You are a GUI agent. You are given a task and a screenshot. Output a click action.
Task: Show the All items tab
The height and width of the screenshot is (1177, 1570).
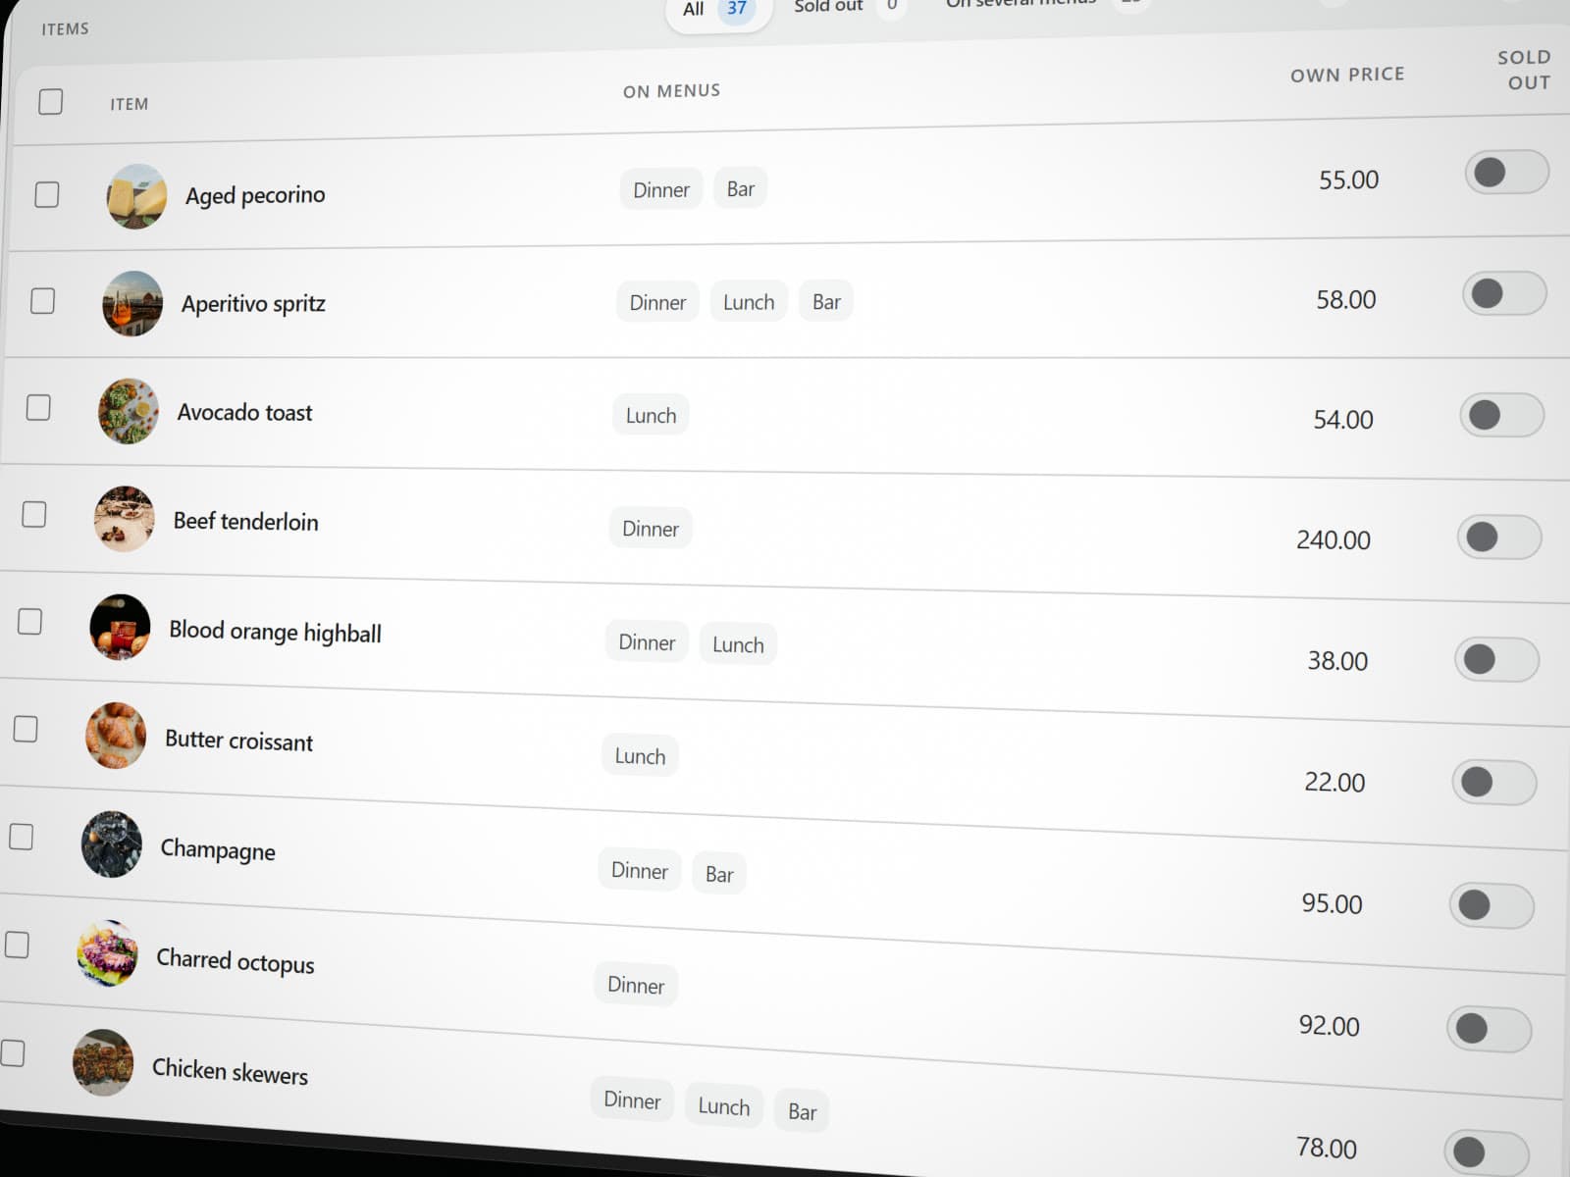[719, 11]
